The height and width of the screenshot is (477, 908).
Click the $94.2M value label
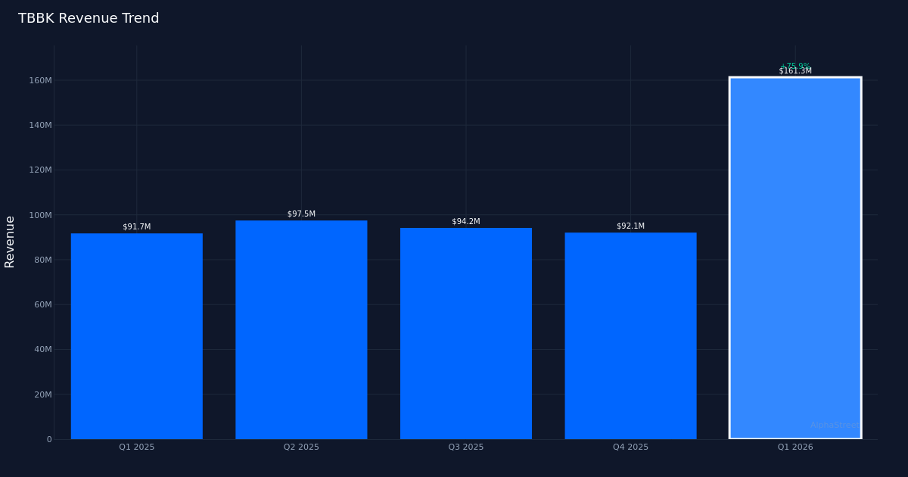pos(465,221)
